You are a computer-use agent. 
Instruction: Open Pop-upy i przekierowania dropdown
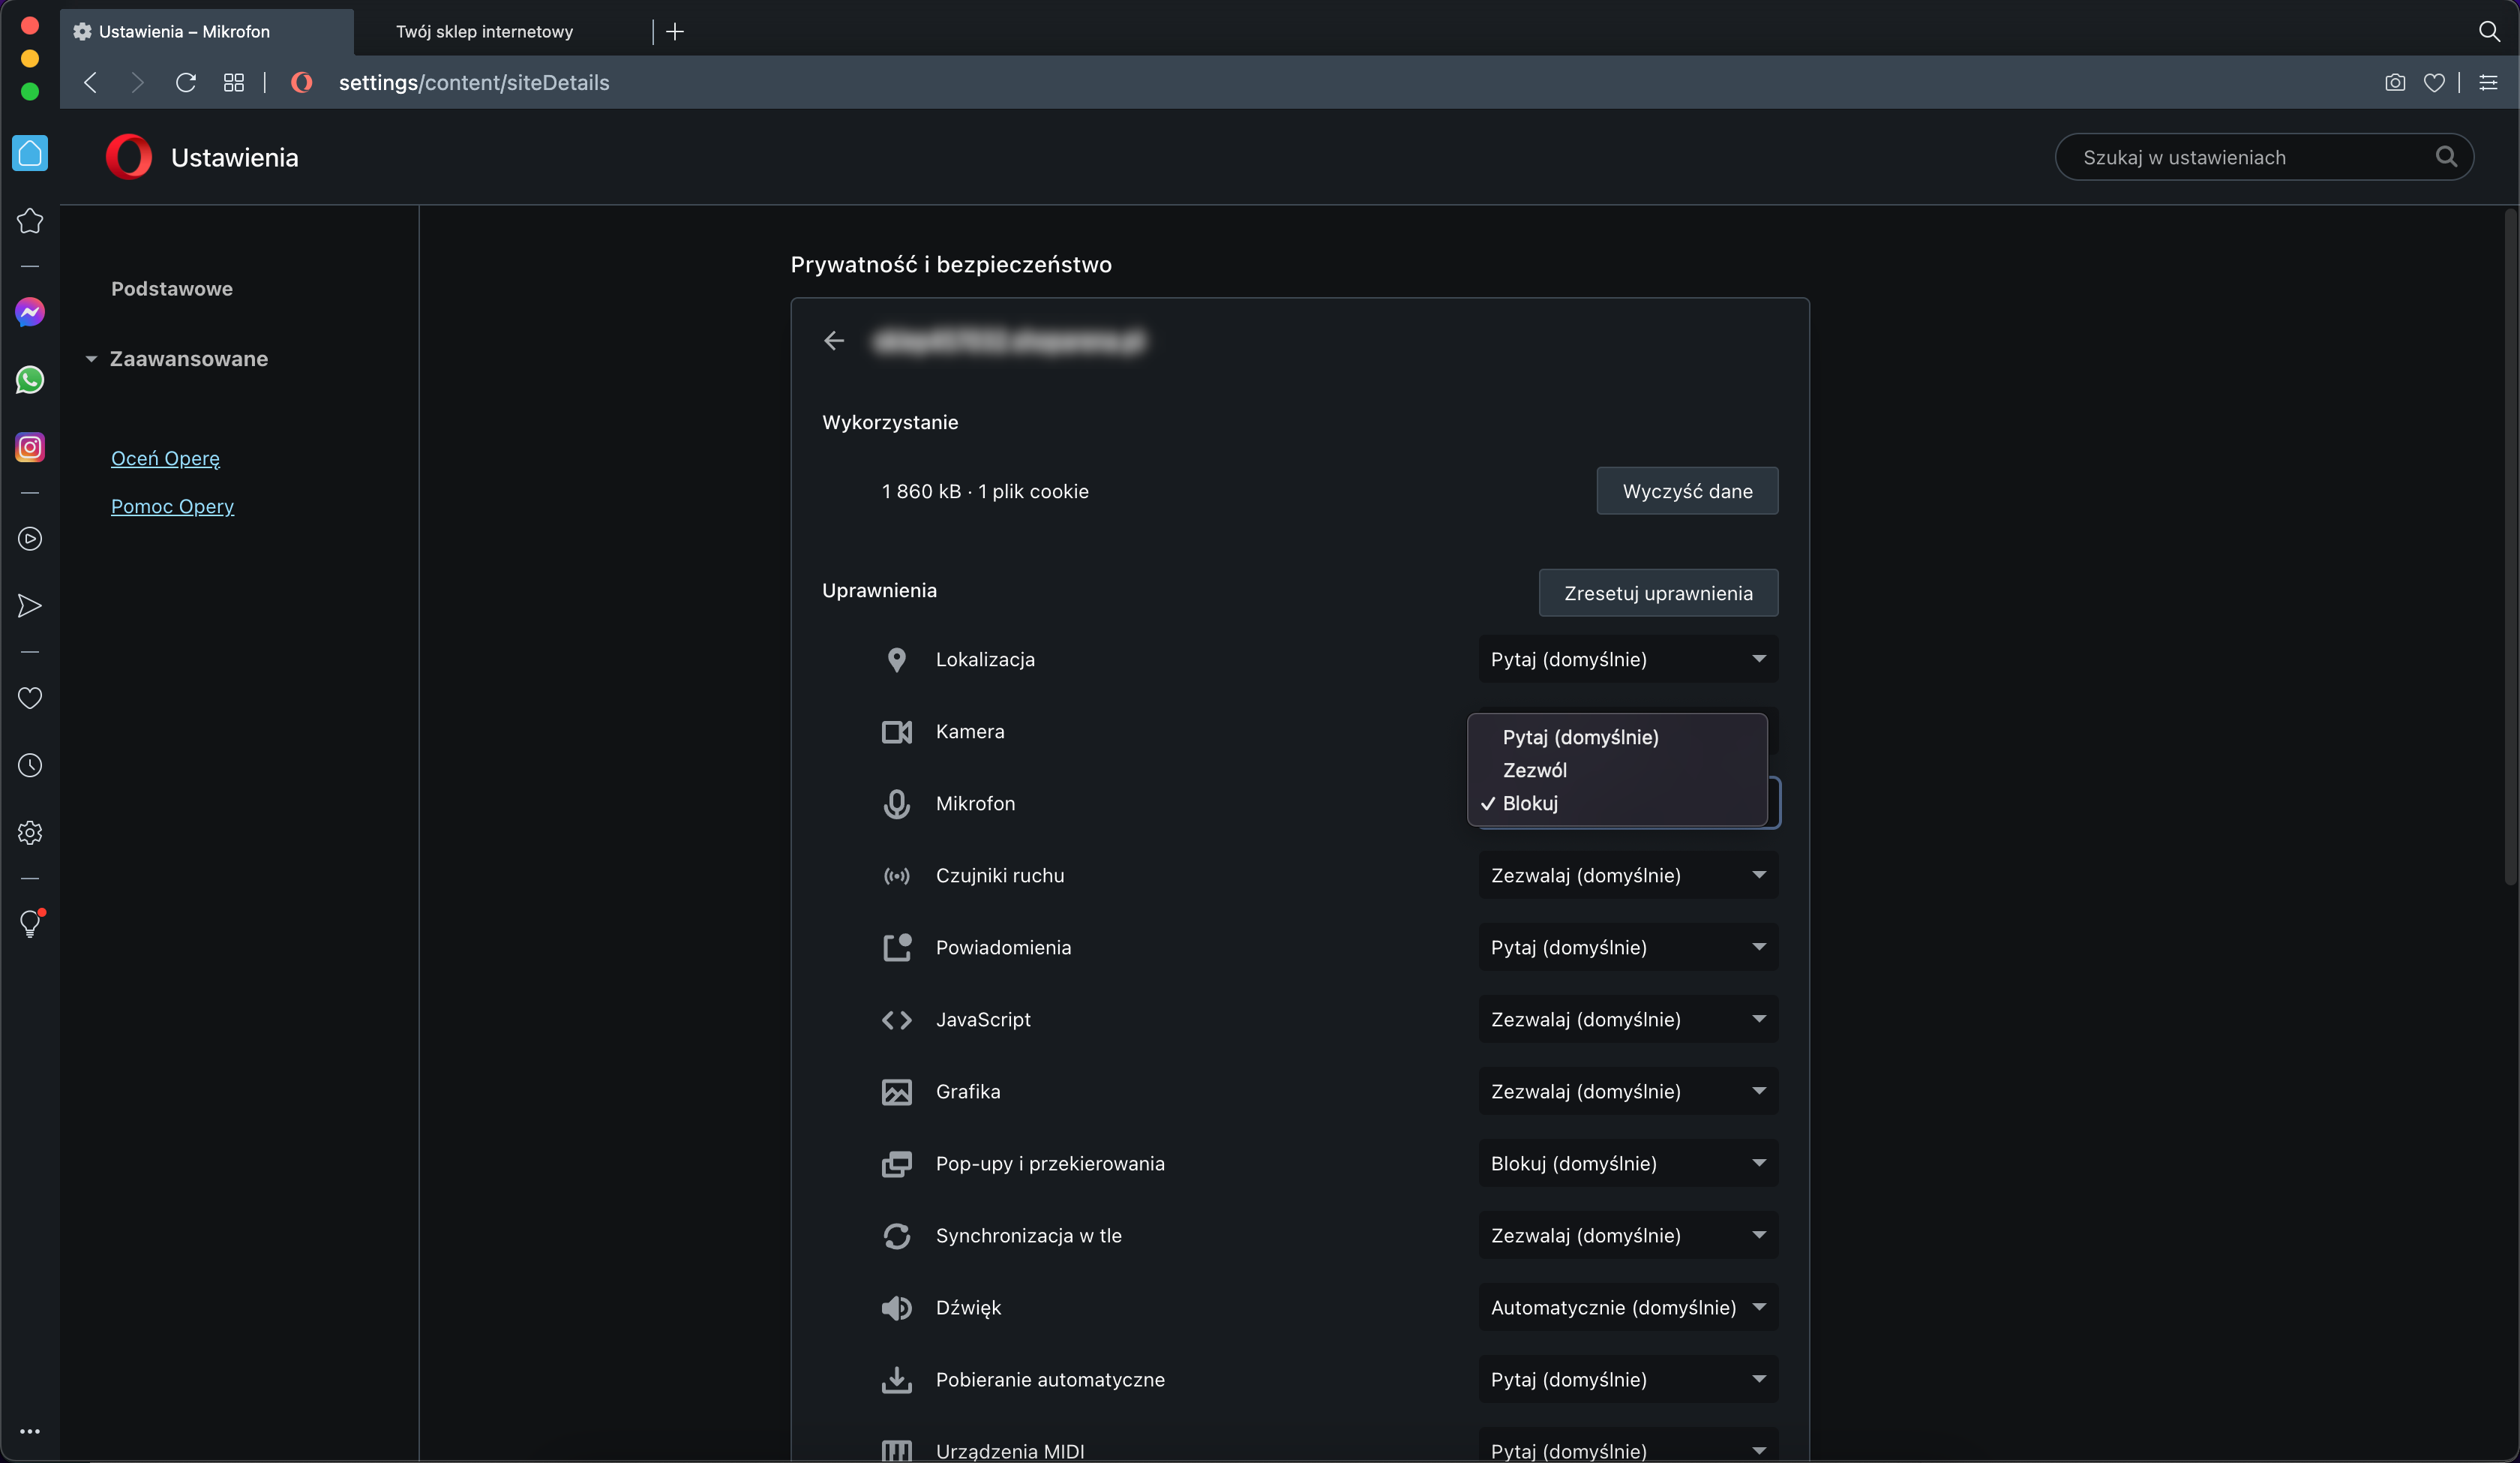[x=1627, y=1163]
